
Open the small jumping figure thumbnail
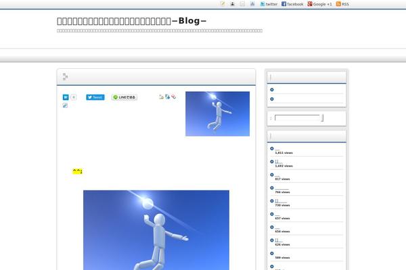pyautogui.click(x=217, y=113)
